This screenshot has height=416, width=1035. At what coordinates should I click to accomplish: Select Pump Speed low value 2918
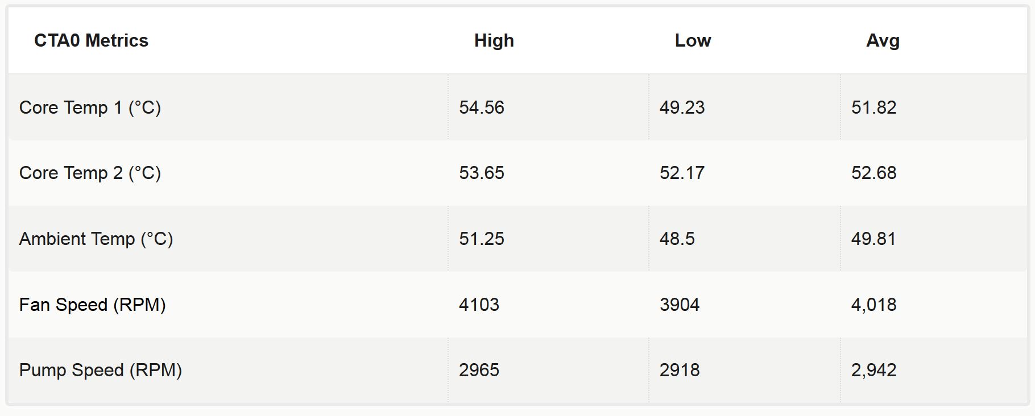[x=680, y=370]
